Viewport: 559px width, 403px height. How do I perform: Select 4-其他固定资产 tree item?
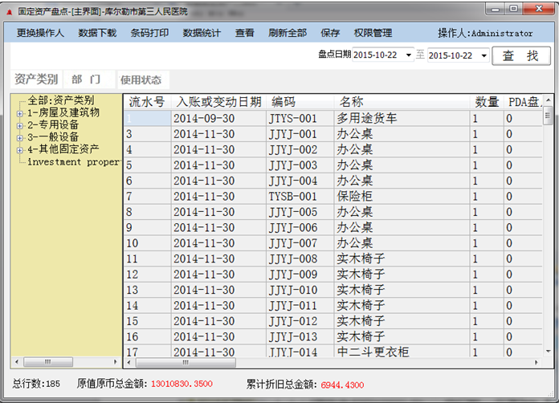click(63, 149)
